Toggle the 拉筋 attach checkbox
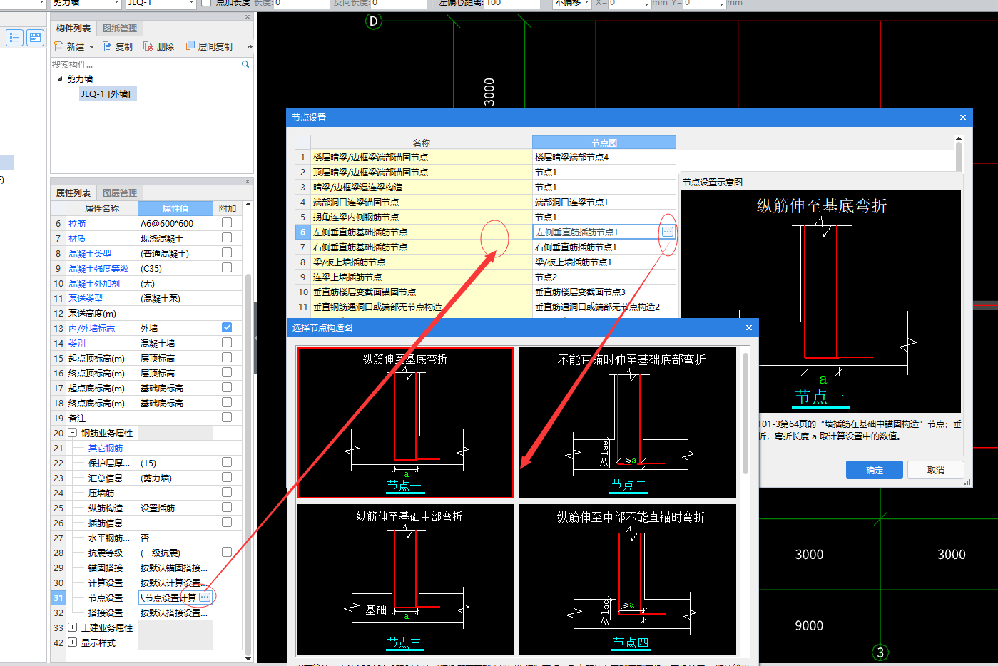The image size is (998, 666). (x=227, y=222)
